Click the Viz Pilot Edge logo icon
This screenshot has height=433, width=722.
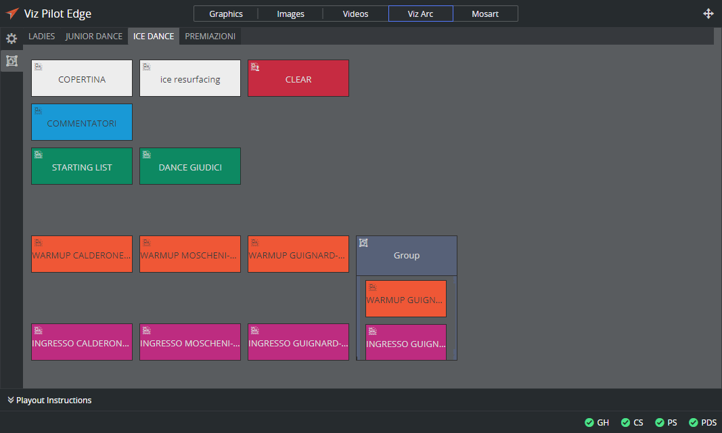[x=12, y=14]
